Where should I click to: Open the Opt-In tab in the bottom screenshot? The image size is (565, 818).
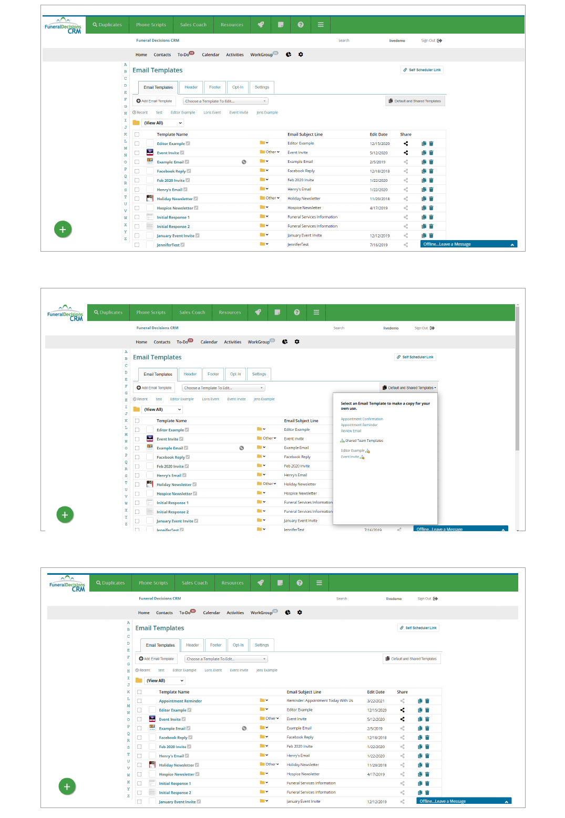[238, 645]
